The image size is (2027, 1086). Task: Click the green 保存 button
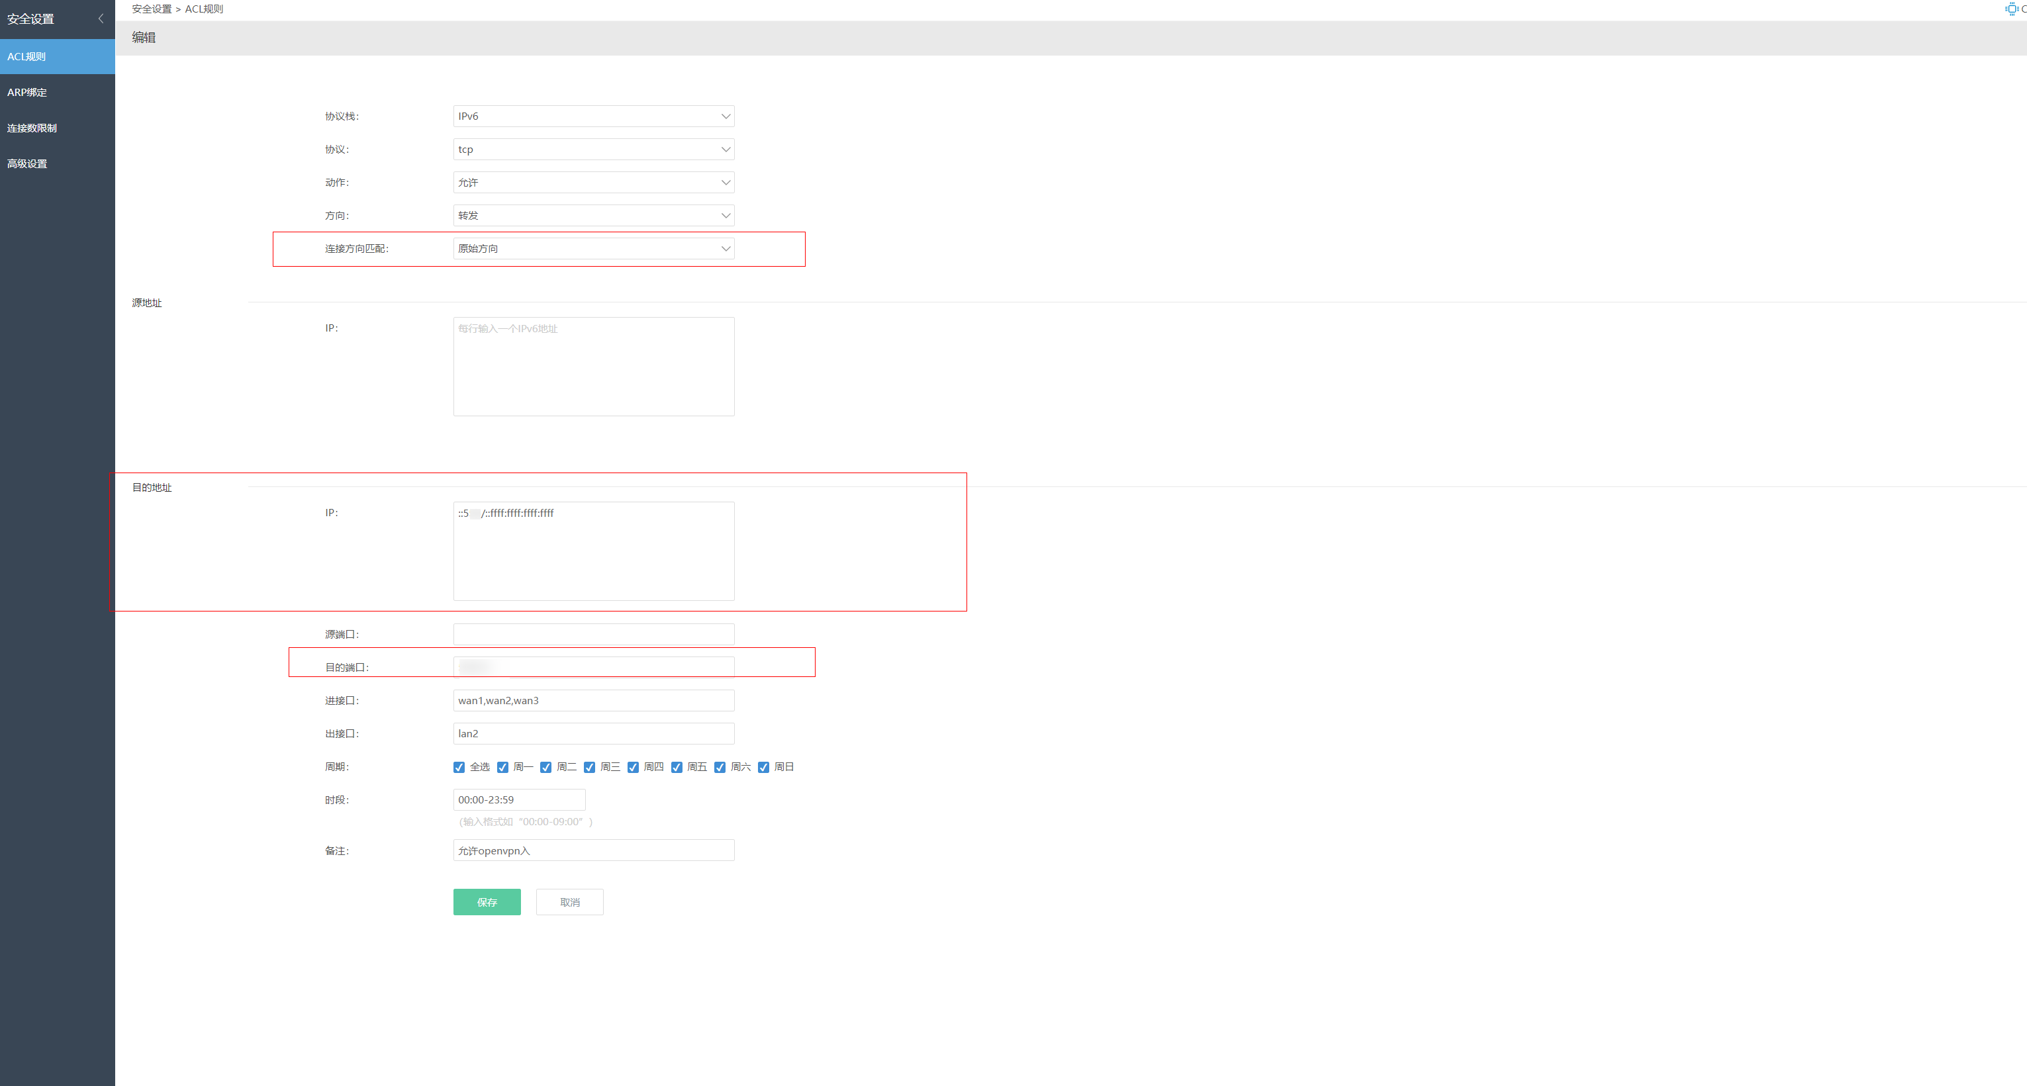(487, 902)
